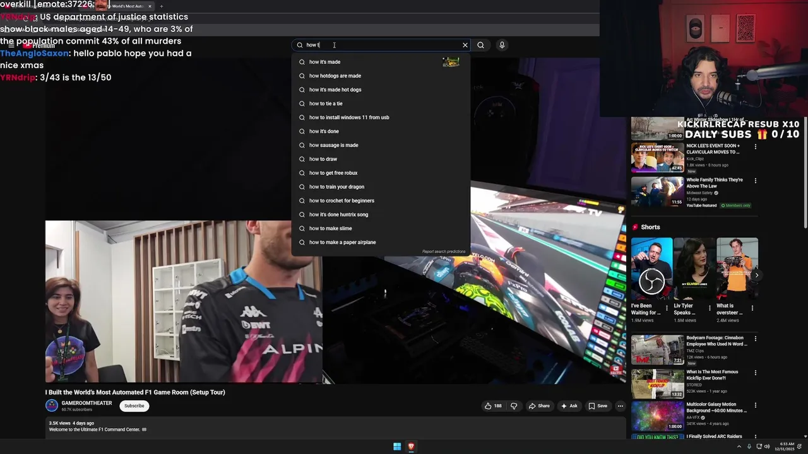Click 'Report search predictions' link
The image size is (808, 454).
pyautogui.click(x=444, y=252)
